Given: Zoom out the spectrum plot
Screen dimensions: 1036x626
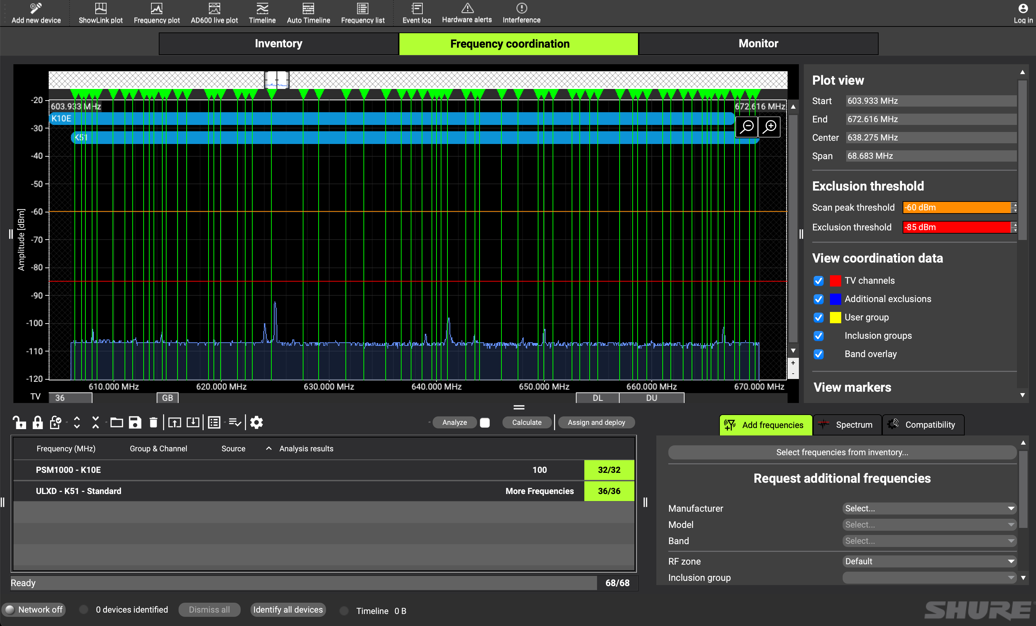Looking at the screenshot, I should tap(747, 127).
